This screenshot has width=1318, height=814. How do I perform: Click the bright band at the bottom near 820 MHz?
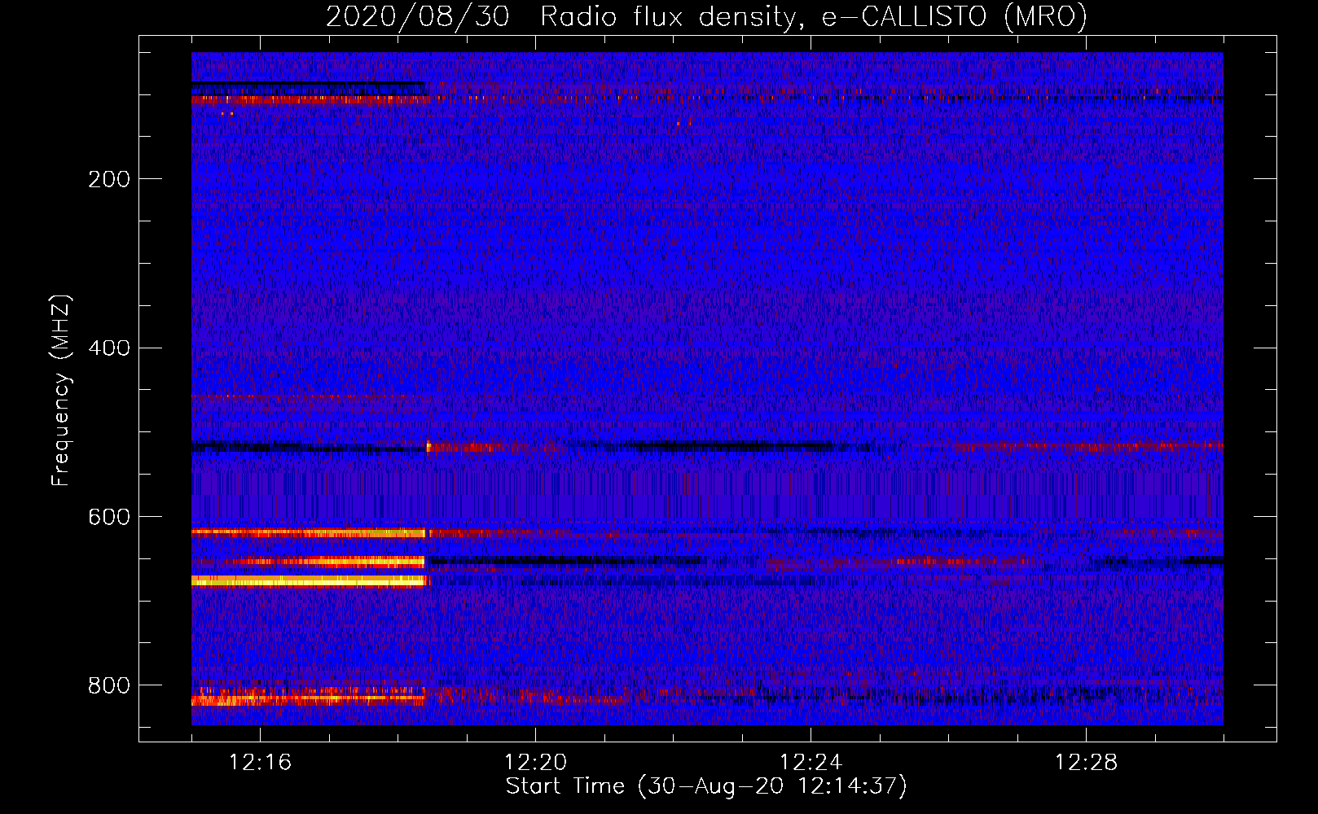pos(309,699)
